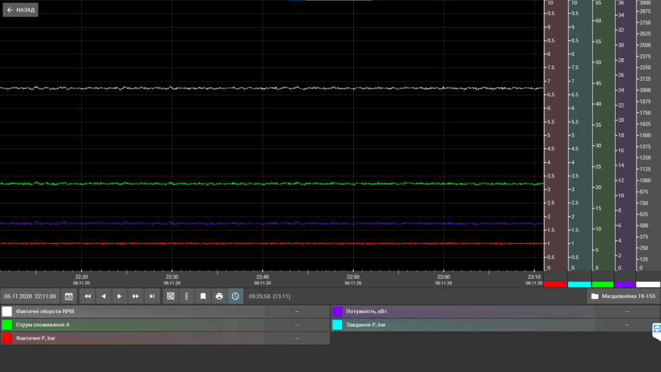The height and width of the screenshot is (372, 661).
Task: Open the TeamViewer side panel icon
Action: click(x=656, y=329)
